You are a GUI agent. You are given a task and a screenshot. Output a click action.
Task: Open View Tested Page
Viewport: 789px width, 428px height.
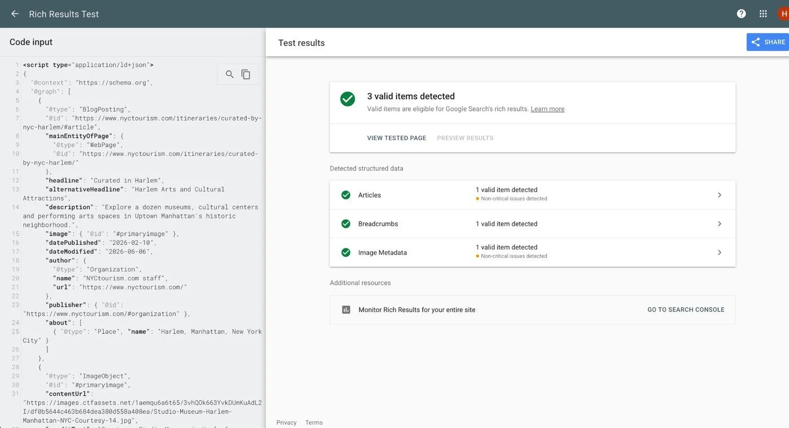pyautogui.click(x=397, y=138)
